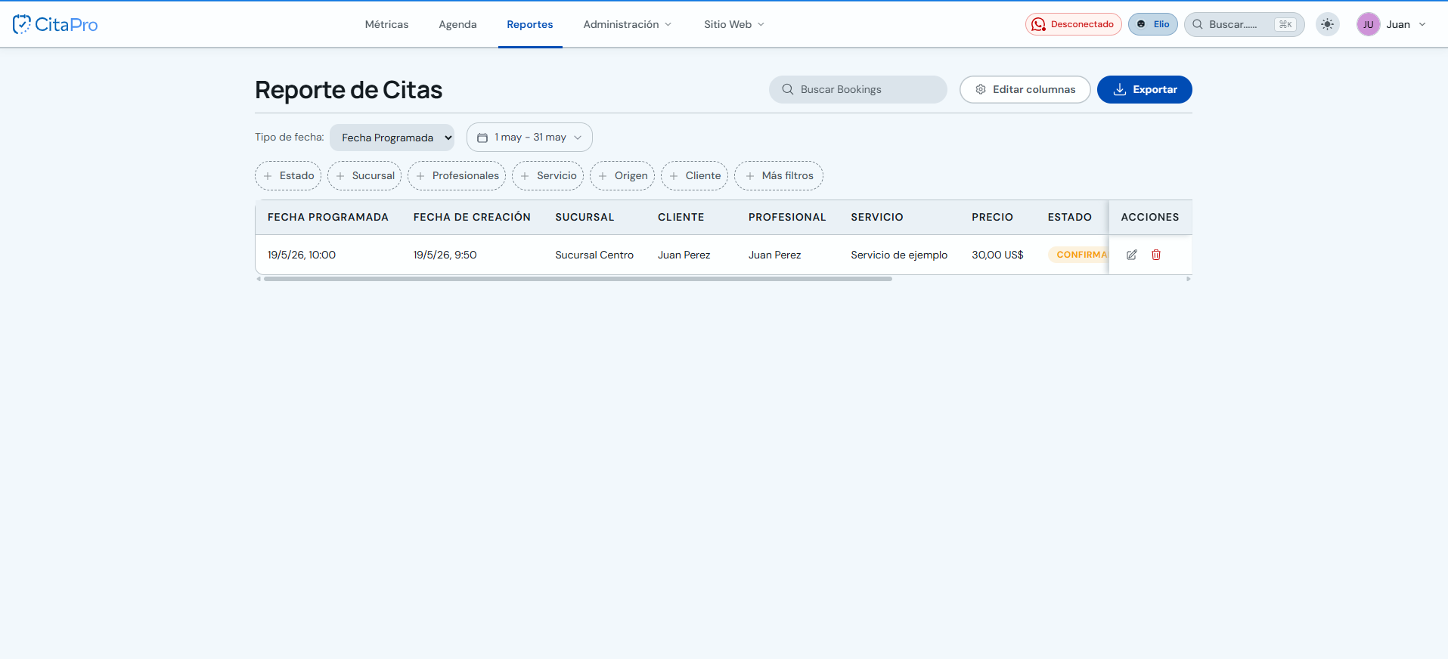Viewport: 1448px width, 659px height.
Task: Click the Buscar Bookings search field
Action: 858,89
